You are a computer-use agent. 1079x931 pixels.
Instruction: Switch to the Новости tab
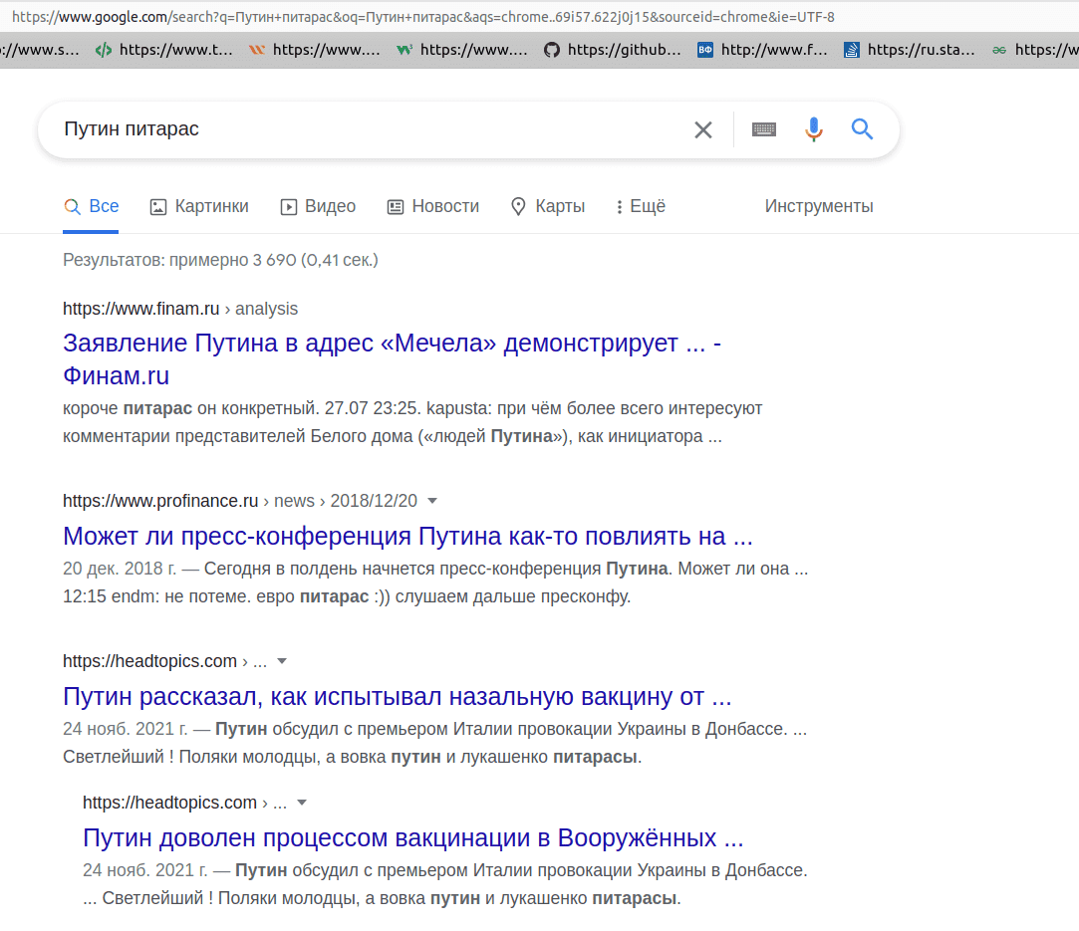pyautogui.click(x=433, y=207)
